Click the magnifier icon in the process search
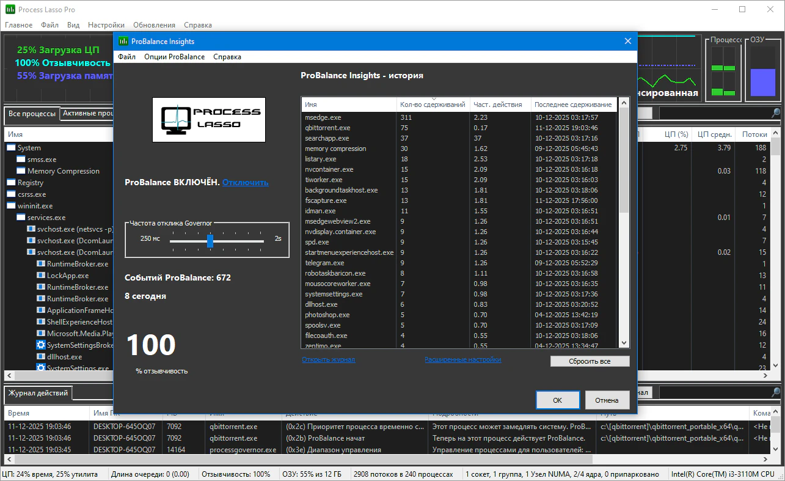The height and width of the screenshot is (481, 785). tap(775, 113)
